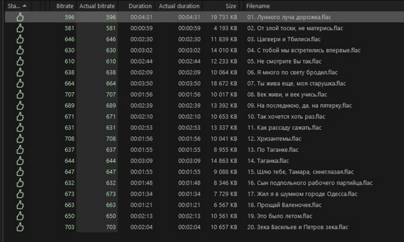Select file 09. На последнюю, да, на пятерку.flac
The height and width of the screenshot is (242, 404).
tap(299, 106)
